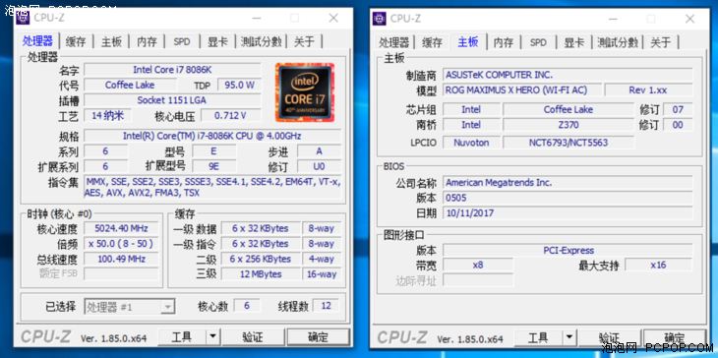Click the core speed value 5024.40 MHz

tap(121, 228)
